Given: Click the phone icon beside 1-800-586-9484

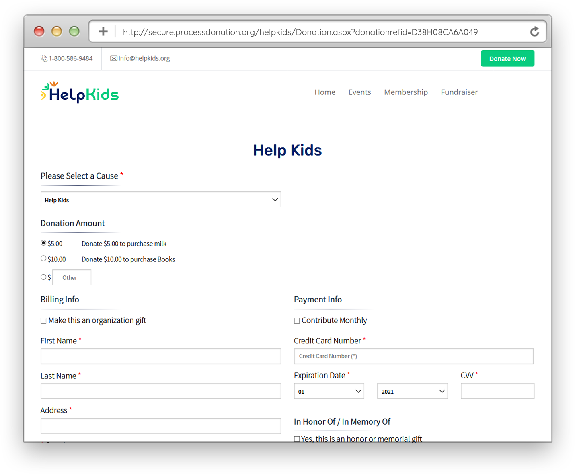Looking at the screenshot, I should point(44,58).
